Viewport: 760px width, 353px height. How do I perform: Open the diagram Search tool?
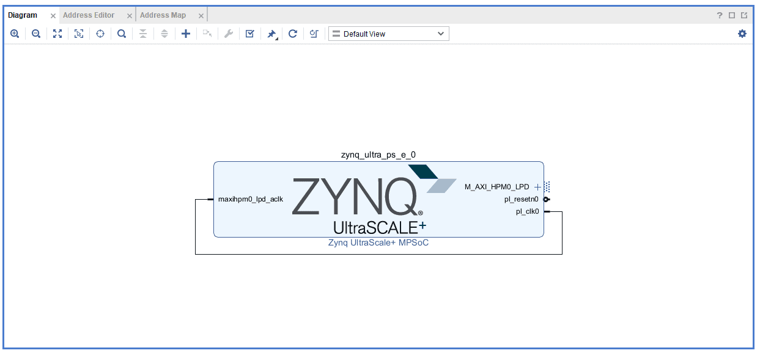coord(122,34)
